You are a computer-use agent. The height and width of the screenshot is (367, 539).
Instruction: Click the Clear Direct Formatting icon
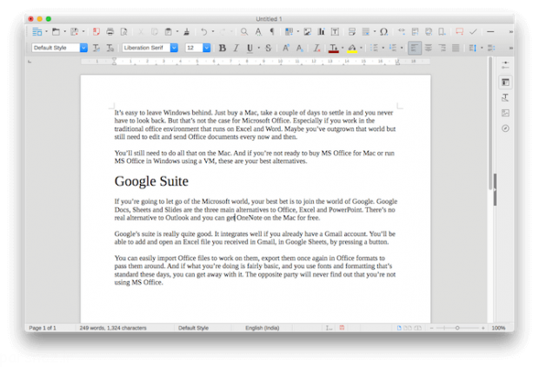317,48
